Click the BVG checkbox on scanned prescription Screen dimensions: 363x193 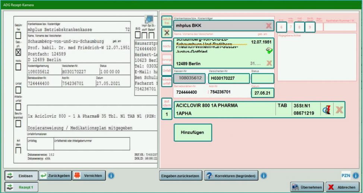[x=138, y=35]
